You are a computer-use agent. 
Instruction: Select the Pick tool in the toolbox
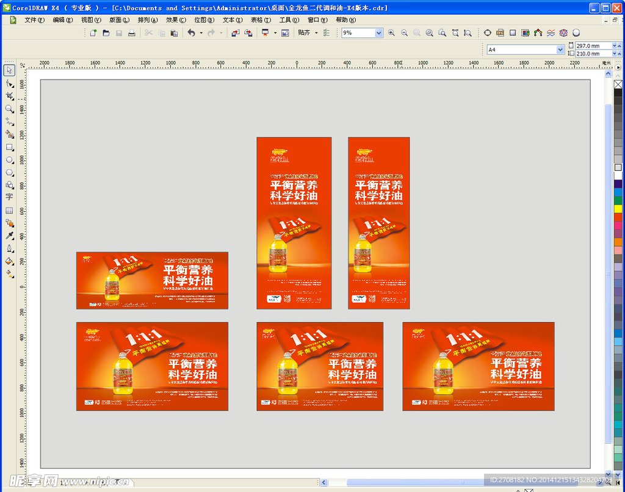(x=9, y=70)
